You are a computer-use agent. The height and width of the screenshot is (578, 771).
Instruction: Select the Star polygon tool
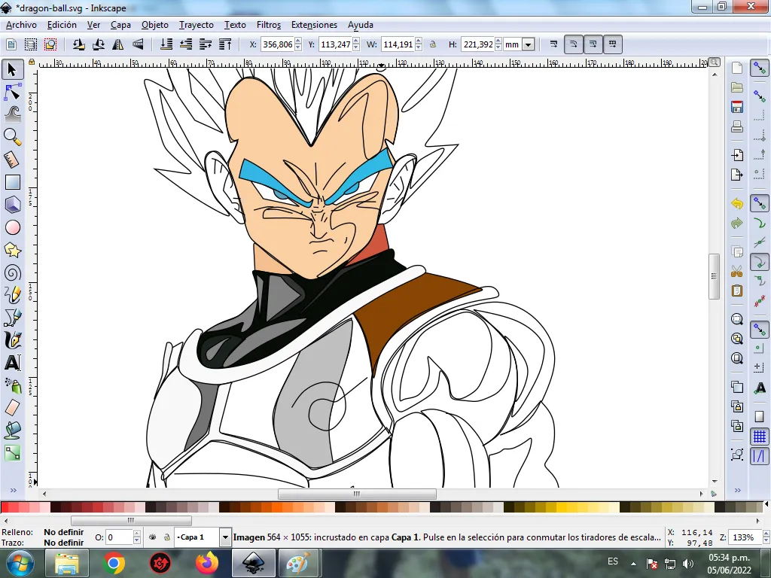tap(12, 250)
